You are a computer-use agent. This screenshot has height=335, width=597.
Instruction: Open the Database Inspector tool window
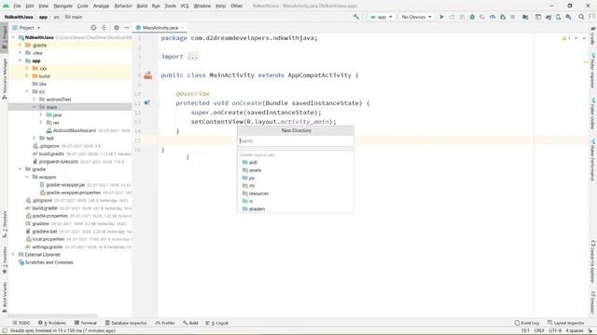click(x=126, y=323)
